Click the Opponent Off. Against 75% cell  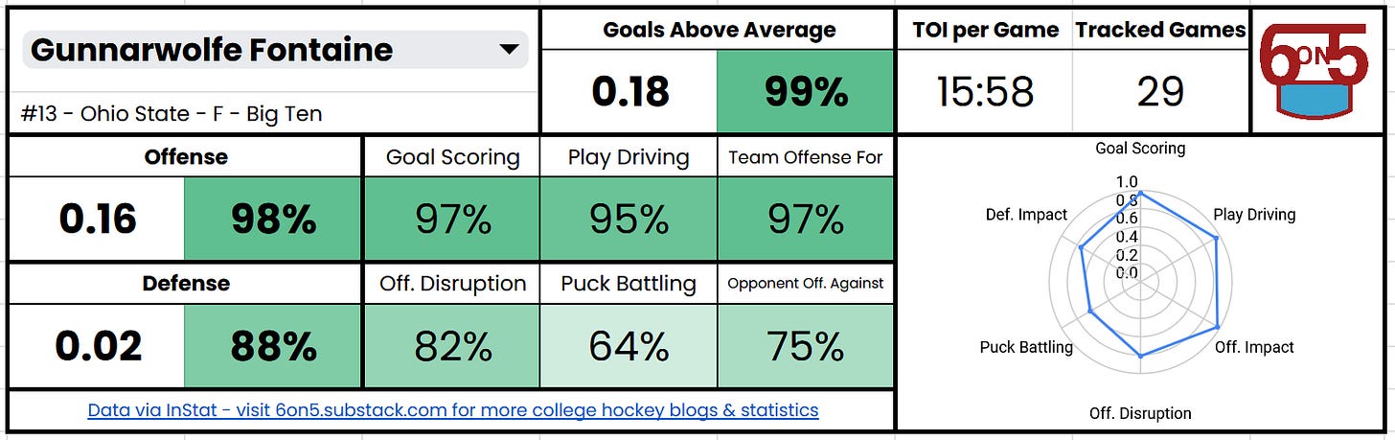click(806, 346)
